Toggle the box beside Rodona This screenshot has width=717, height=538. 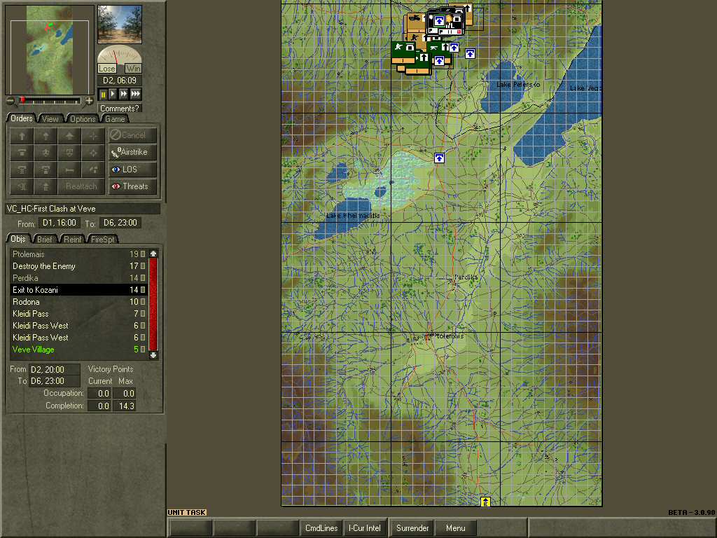tap(143, 301)
